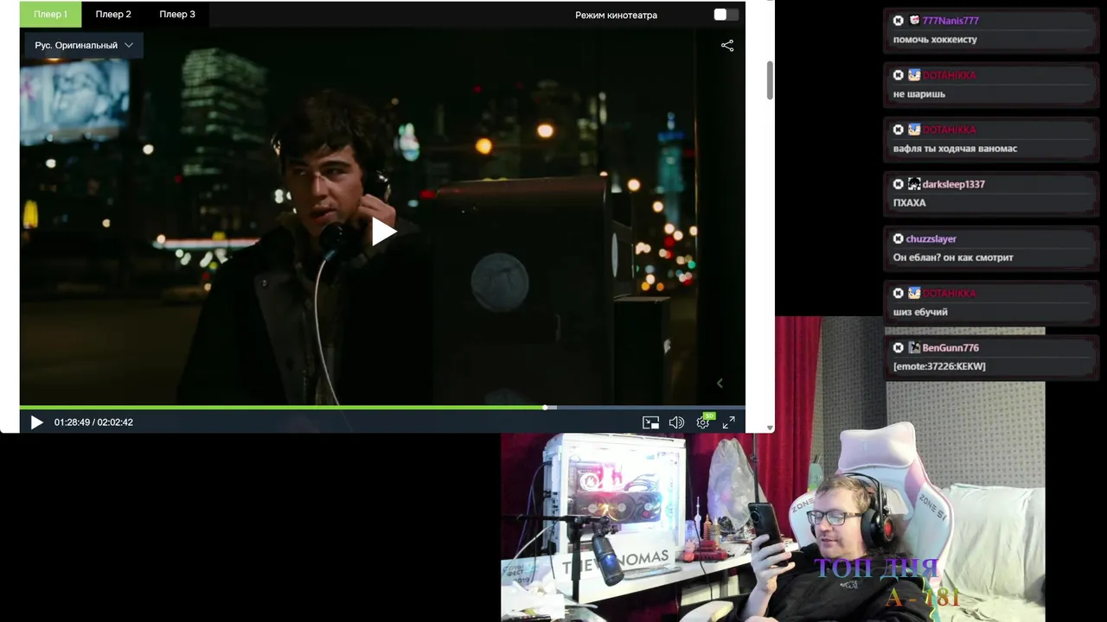Switch to the Плеер 2 tab
1107x622 pixels.
(113, 14)
